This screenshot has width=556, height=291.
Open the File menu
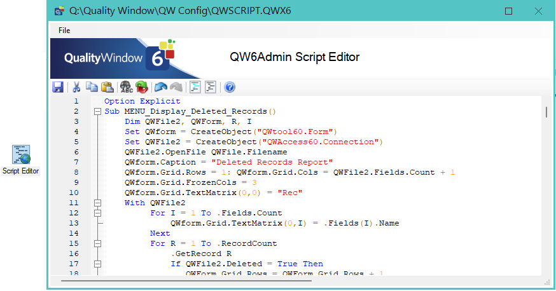64,30
